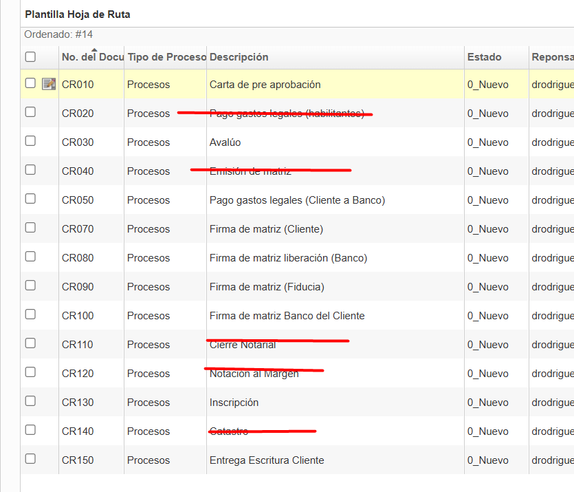
Task: Toggle the select-all checkbox in header
Action: pos(30,57)
